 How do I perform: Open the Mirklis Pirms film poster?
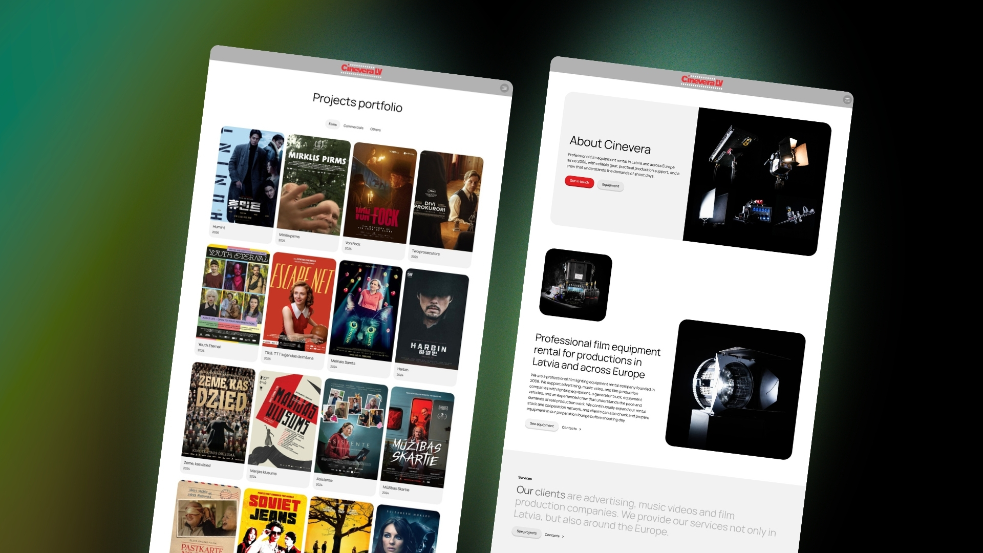[314, 184]
